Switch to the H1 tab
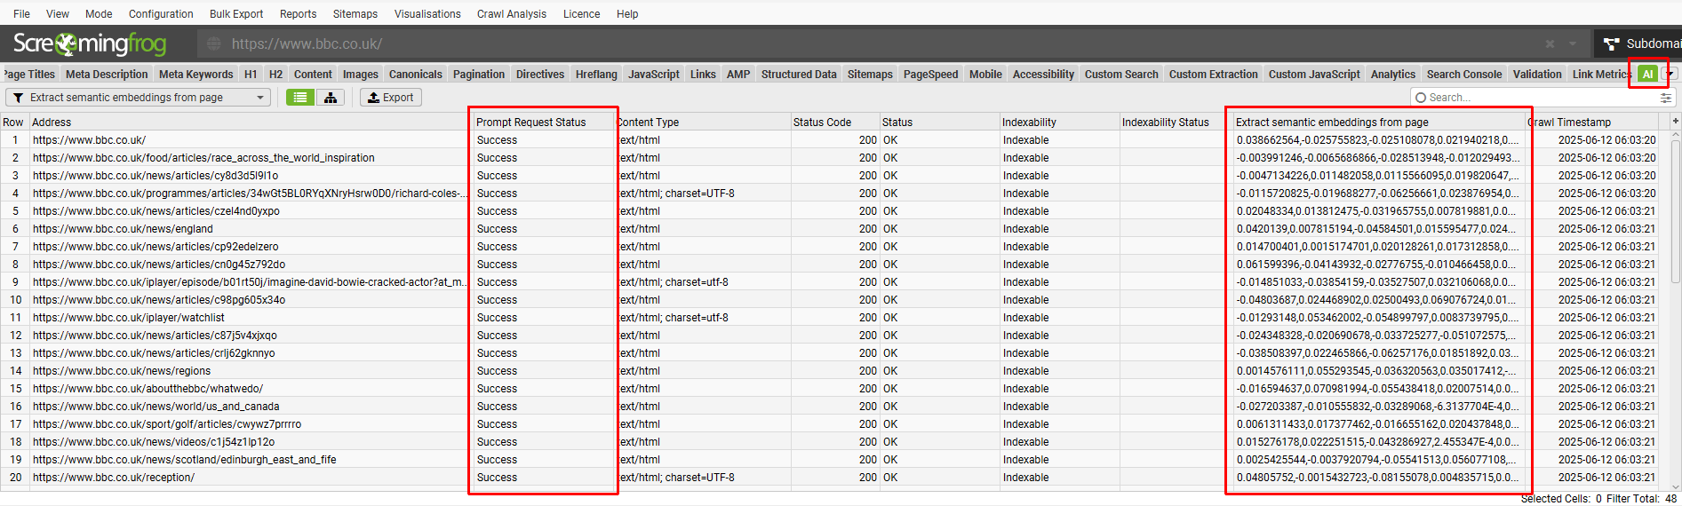Image resolution: width=1682 pixels, height=506 pixels. pos(251,75)
